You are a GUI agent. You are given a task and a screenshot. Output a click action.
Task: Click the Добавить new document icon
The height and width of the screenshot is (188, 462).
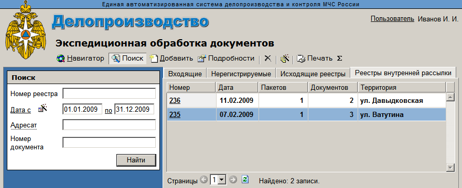(x=154, y=58)
